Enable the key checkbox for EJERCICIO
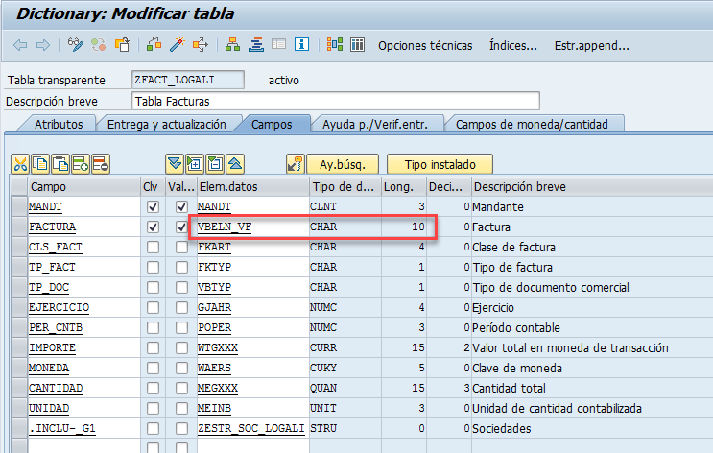Viewport: 713px width, 453px height. click(153, 307)
